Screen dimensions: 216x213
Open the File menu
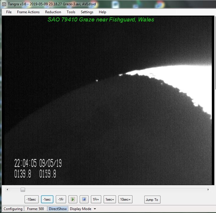pyautogui.click(x=9, y=12)
